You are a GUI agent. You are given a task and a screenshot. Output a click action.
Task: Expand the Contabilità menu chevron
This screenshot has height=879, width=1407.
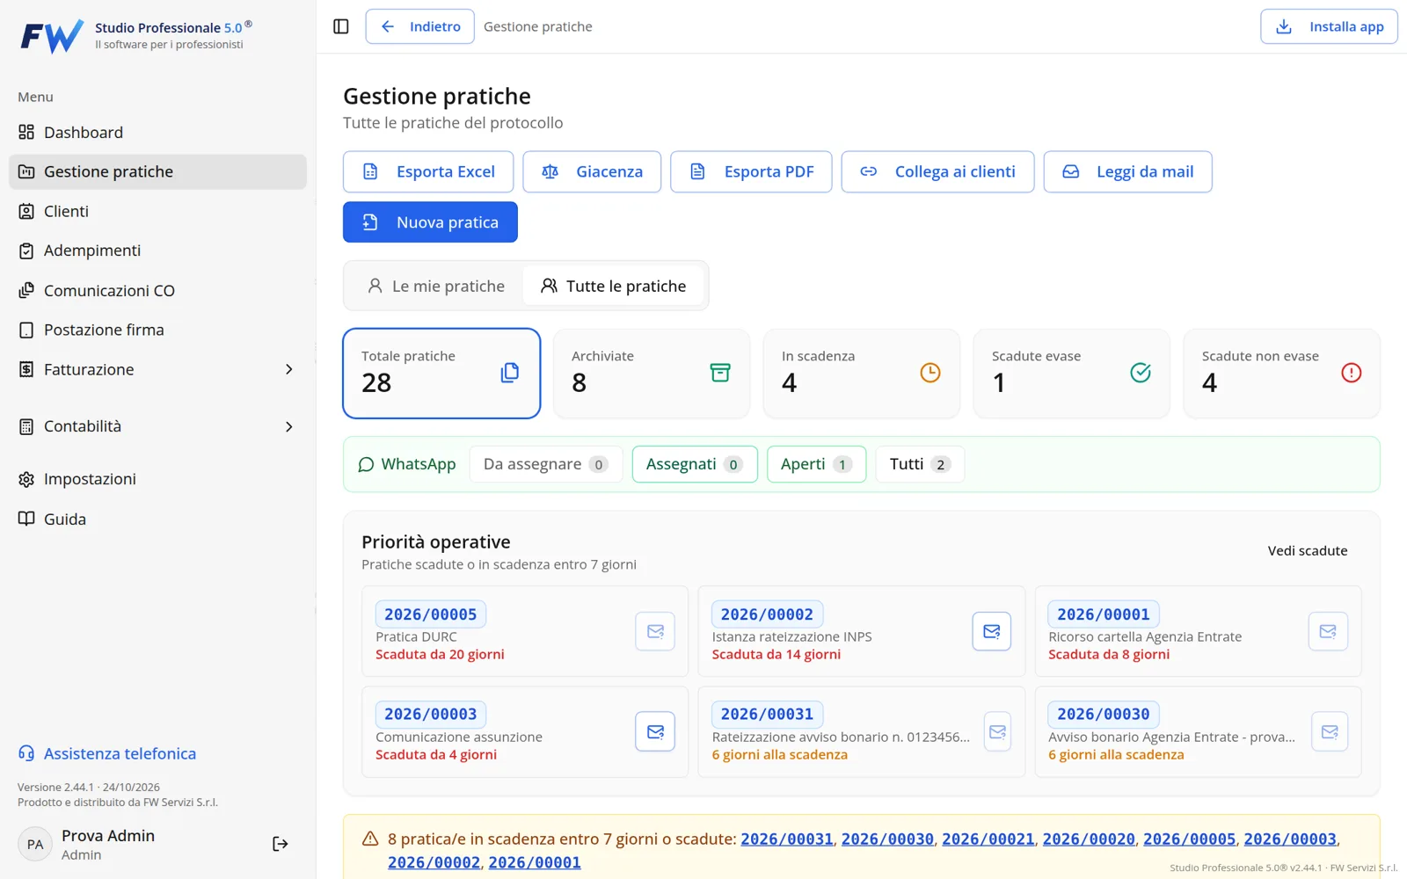pos(288,426)
